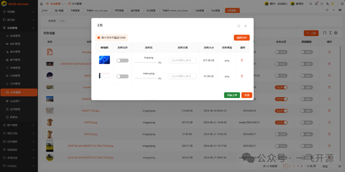Toggle 文件公开 switch for menu.png
Viewport: 345px width, 172px height.
click(123, 77)
